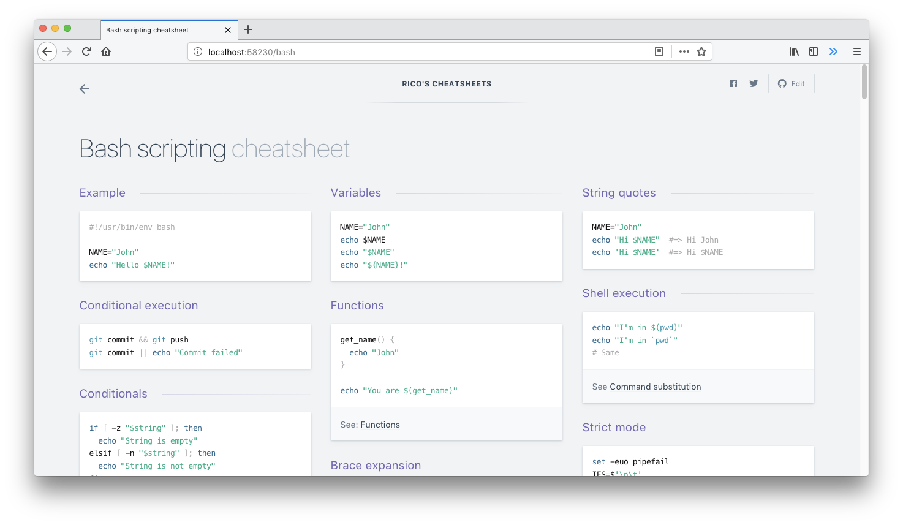Toggle the browser sidebar
This screenshot has height=525, width=903.
pyautogui.click(x=813, y=51)
